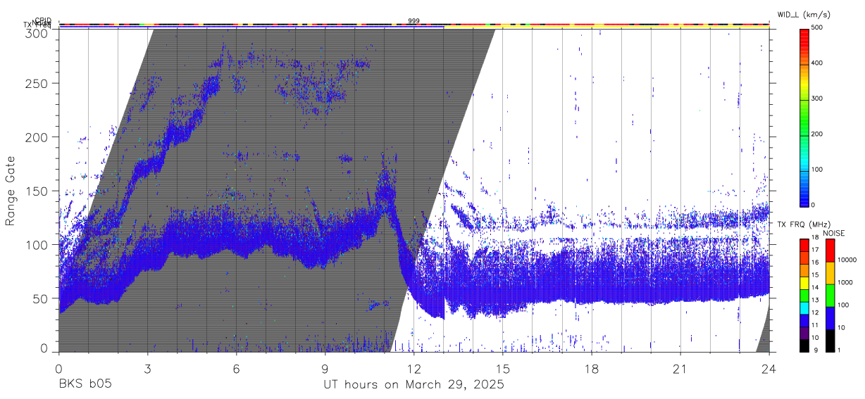865x399 pixels.
Task: Pick the blue 11-12 MHz frequency swatch
Action: coord(804,321)
